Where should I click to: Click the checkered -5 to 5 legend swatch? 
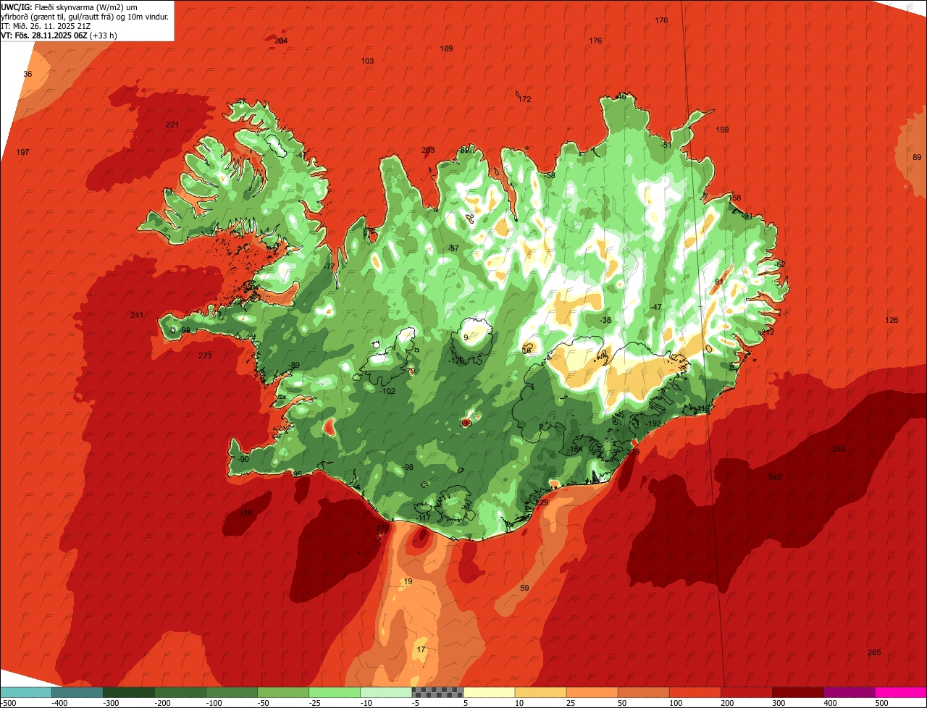[x=437, y=692]
